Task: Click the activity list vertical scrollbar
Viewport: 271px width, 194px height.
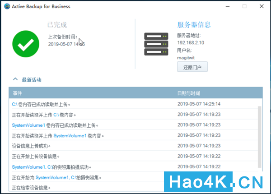Action: 259,137
